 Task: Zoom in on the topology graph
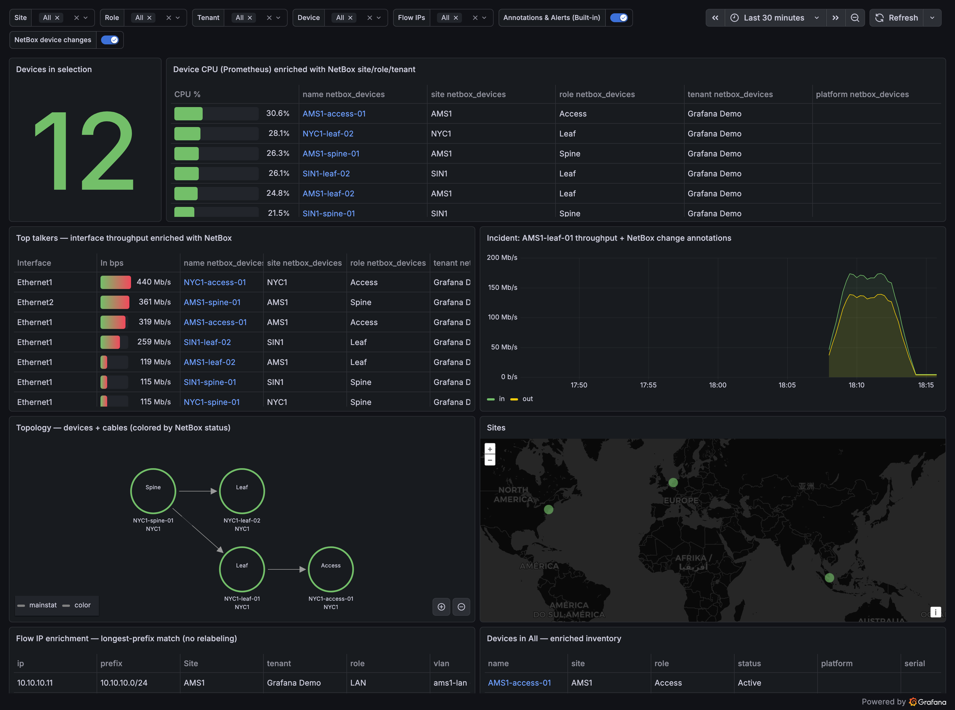(441, 607)
